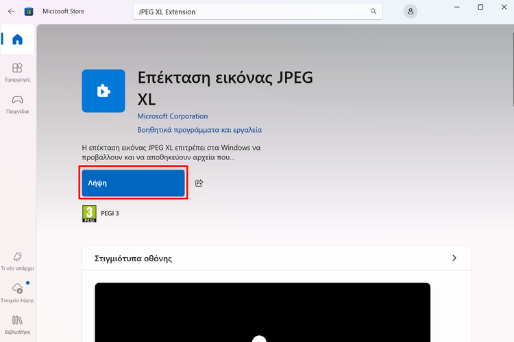
Task: Click the vertical scrollbar on right edge
Action: point(513,69)
